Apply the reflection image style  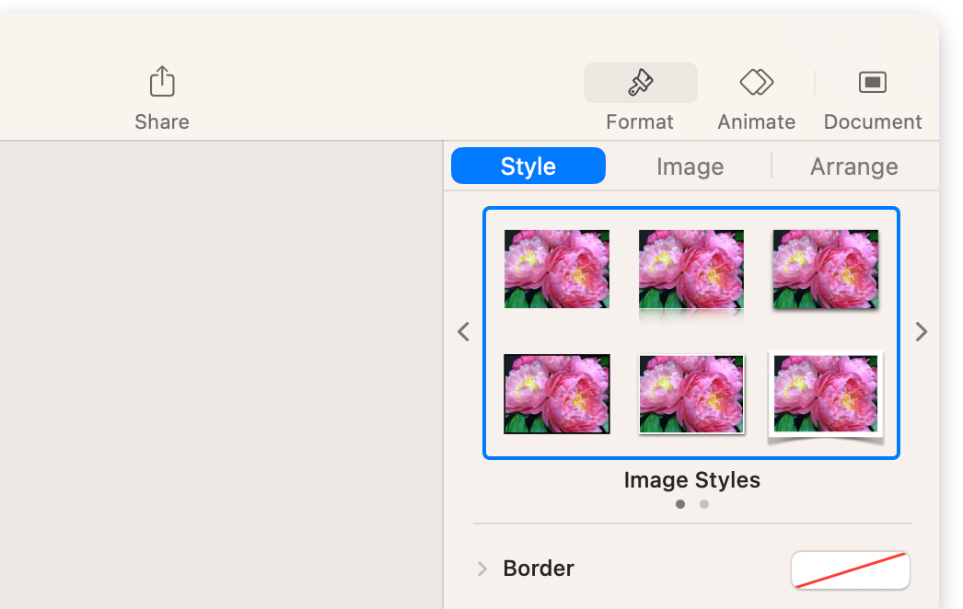691,270
